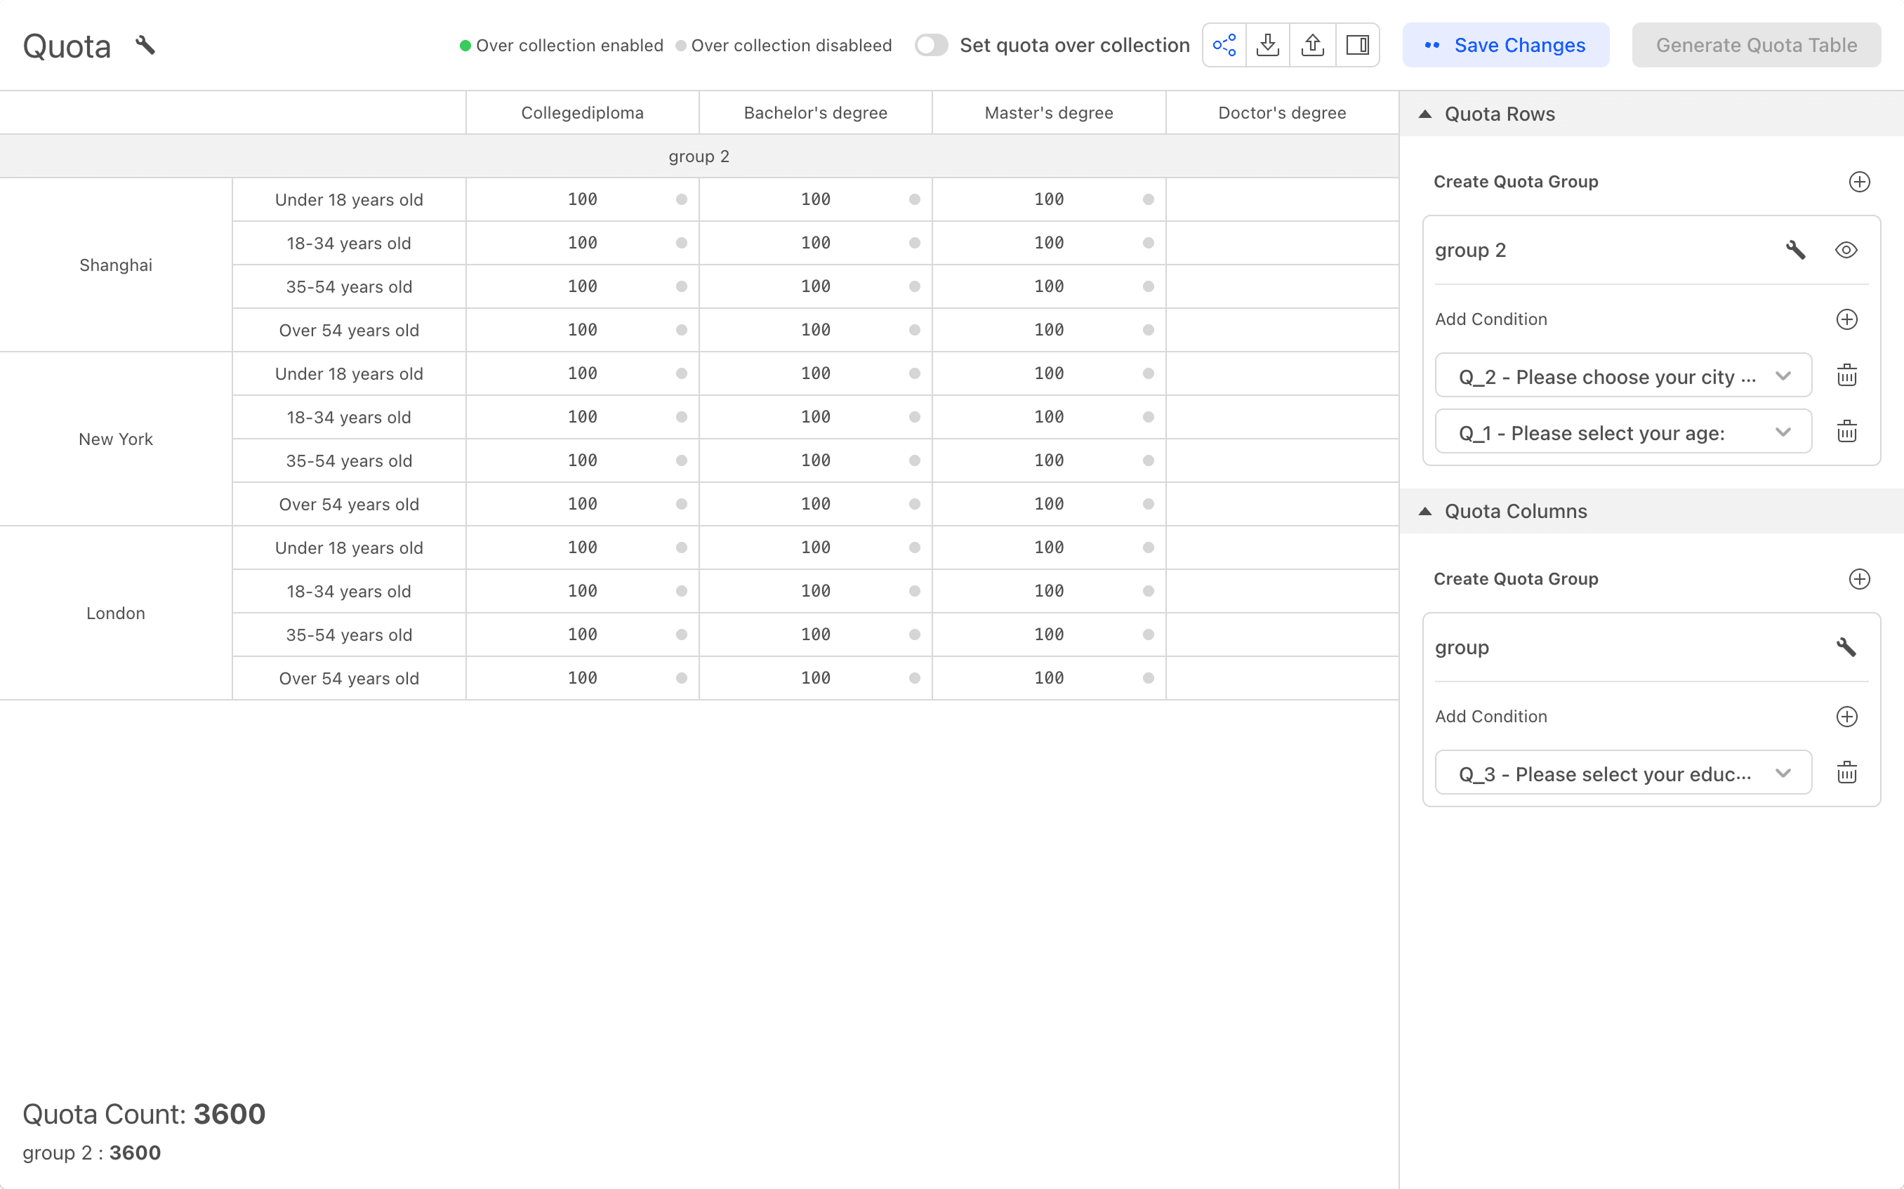This screenshot has height=1189, width=1904.
Task: Click the wrench icon next to Quota title
Action: tap(145, 46)
